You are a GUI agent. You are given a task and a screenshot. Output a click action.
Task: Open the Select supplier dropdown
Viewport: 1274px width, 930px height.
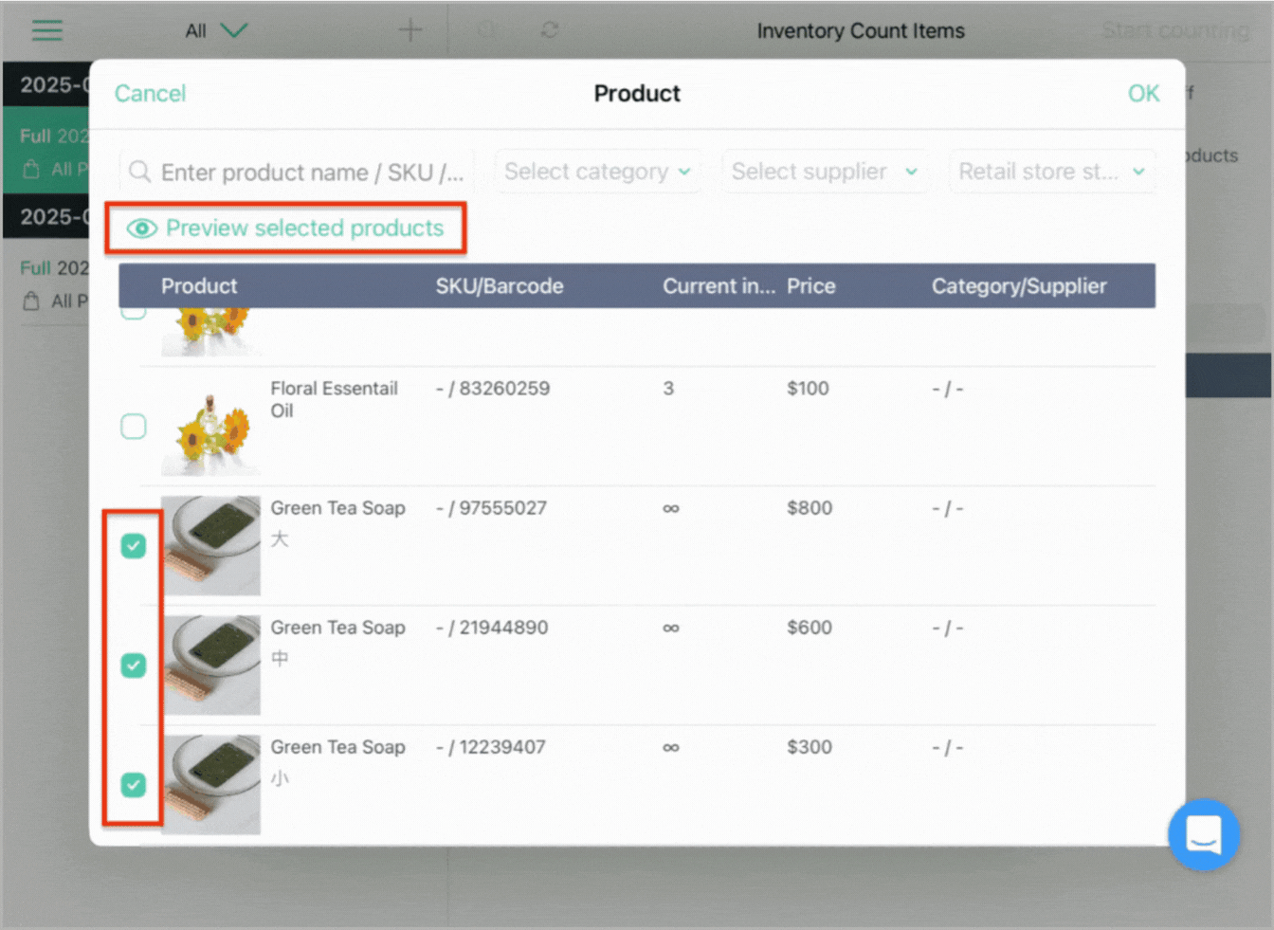[825, 172]
